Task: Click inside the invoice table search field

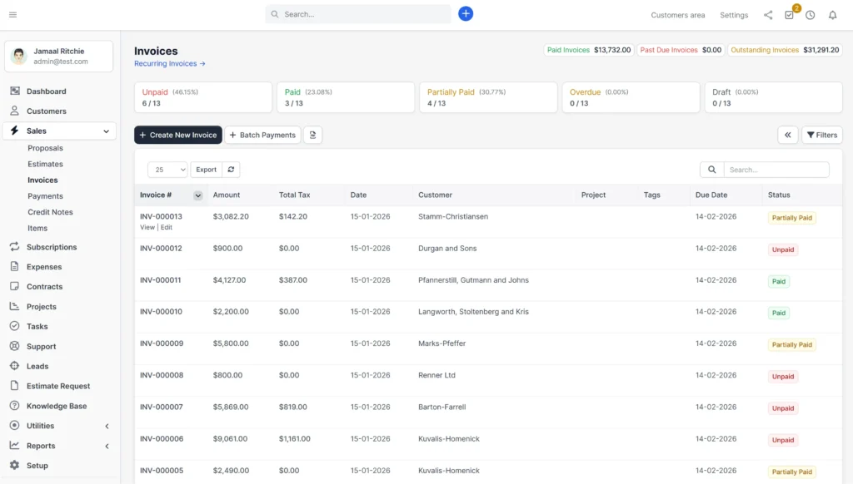Action: click(775, 169)
